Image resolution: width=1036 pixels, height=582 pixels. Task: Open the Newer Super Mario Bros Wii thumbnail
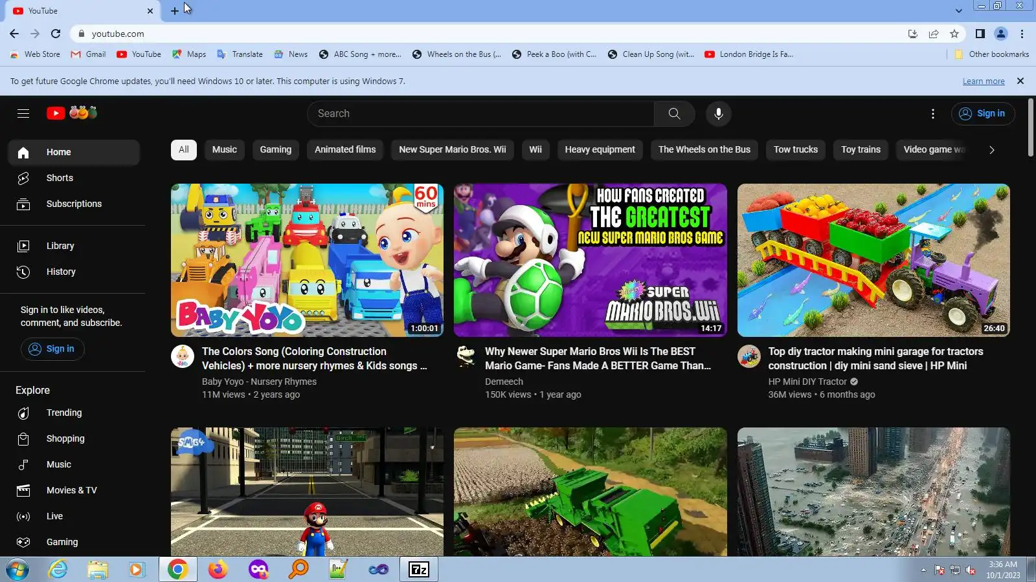click(x=591, y=260)
